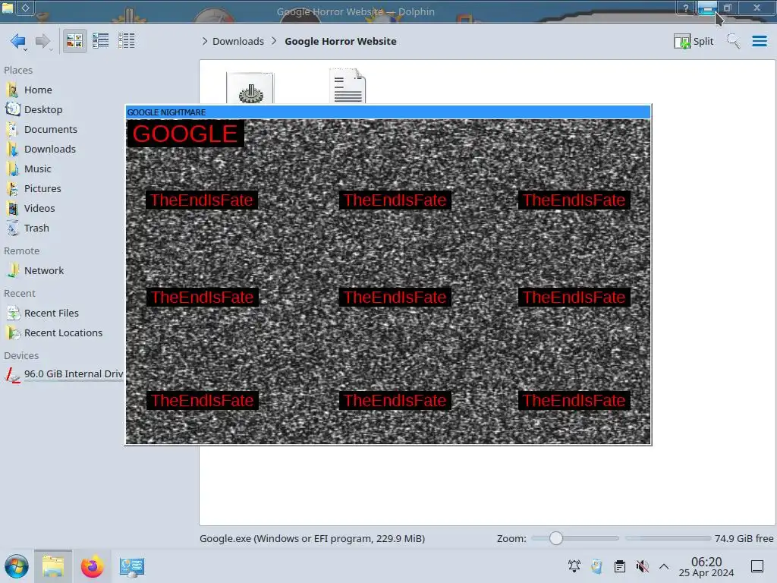The width and height of the screenshot is (777, 583).
Task: Click the middle-left TheEndIsFate label
Action: (202, 298)
